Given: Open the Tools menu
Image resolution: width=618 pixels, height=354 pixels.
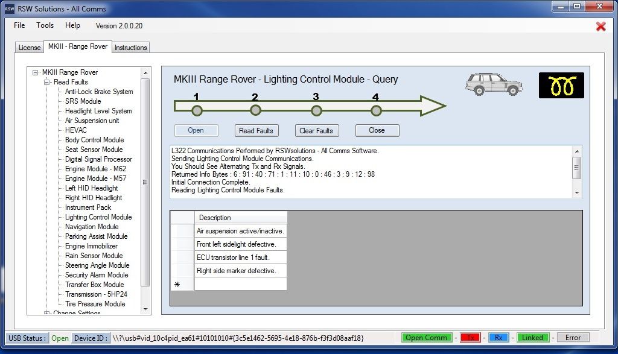Looking at the screenshot, I should [x=45, y=25].
